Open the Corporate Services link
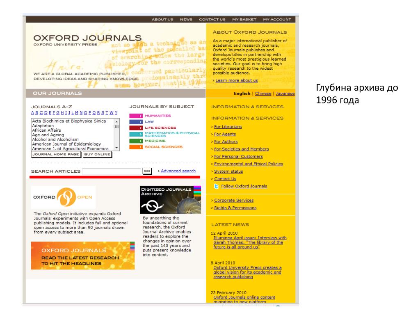The image size is (420, 315). point(234,200)
